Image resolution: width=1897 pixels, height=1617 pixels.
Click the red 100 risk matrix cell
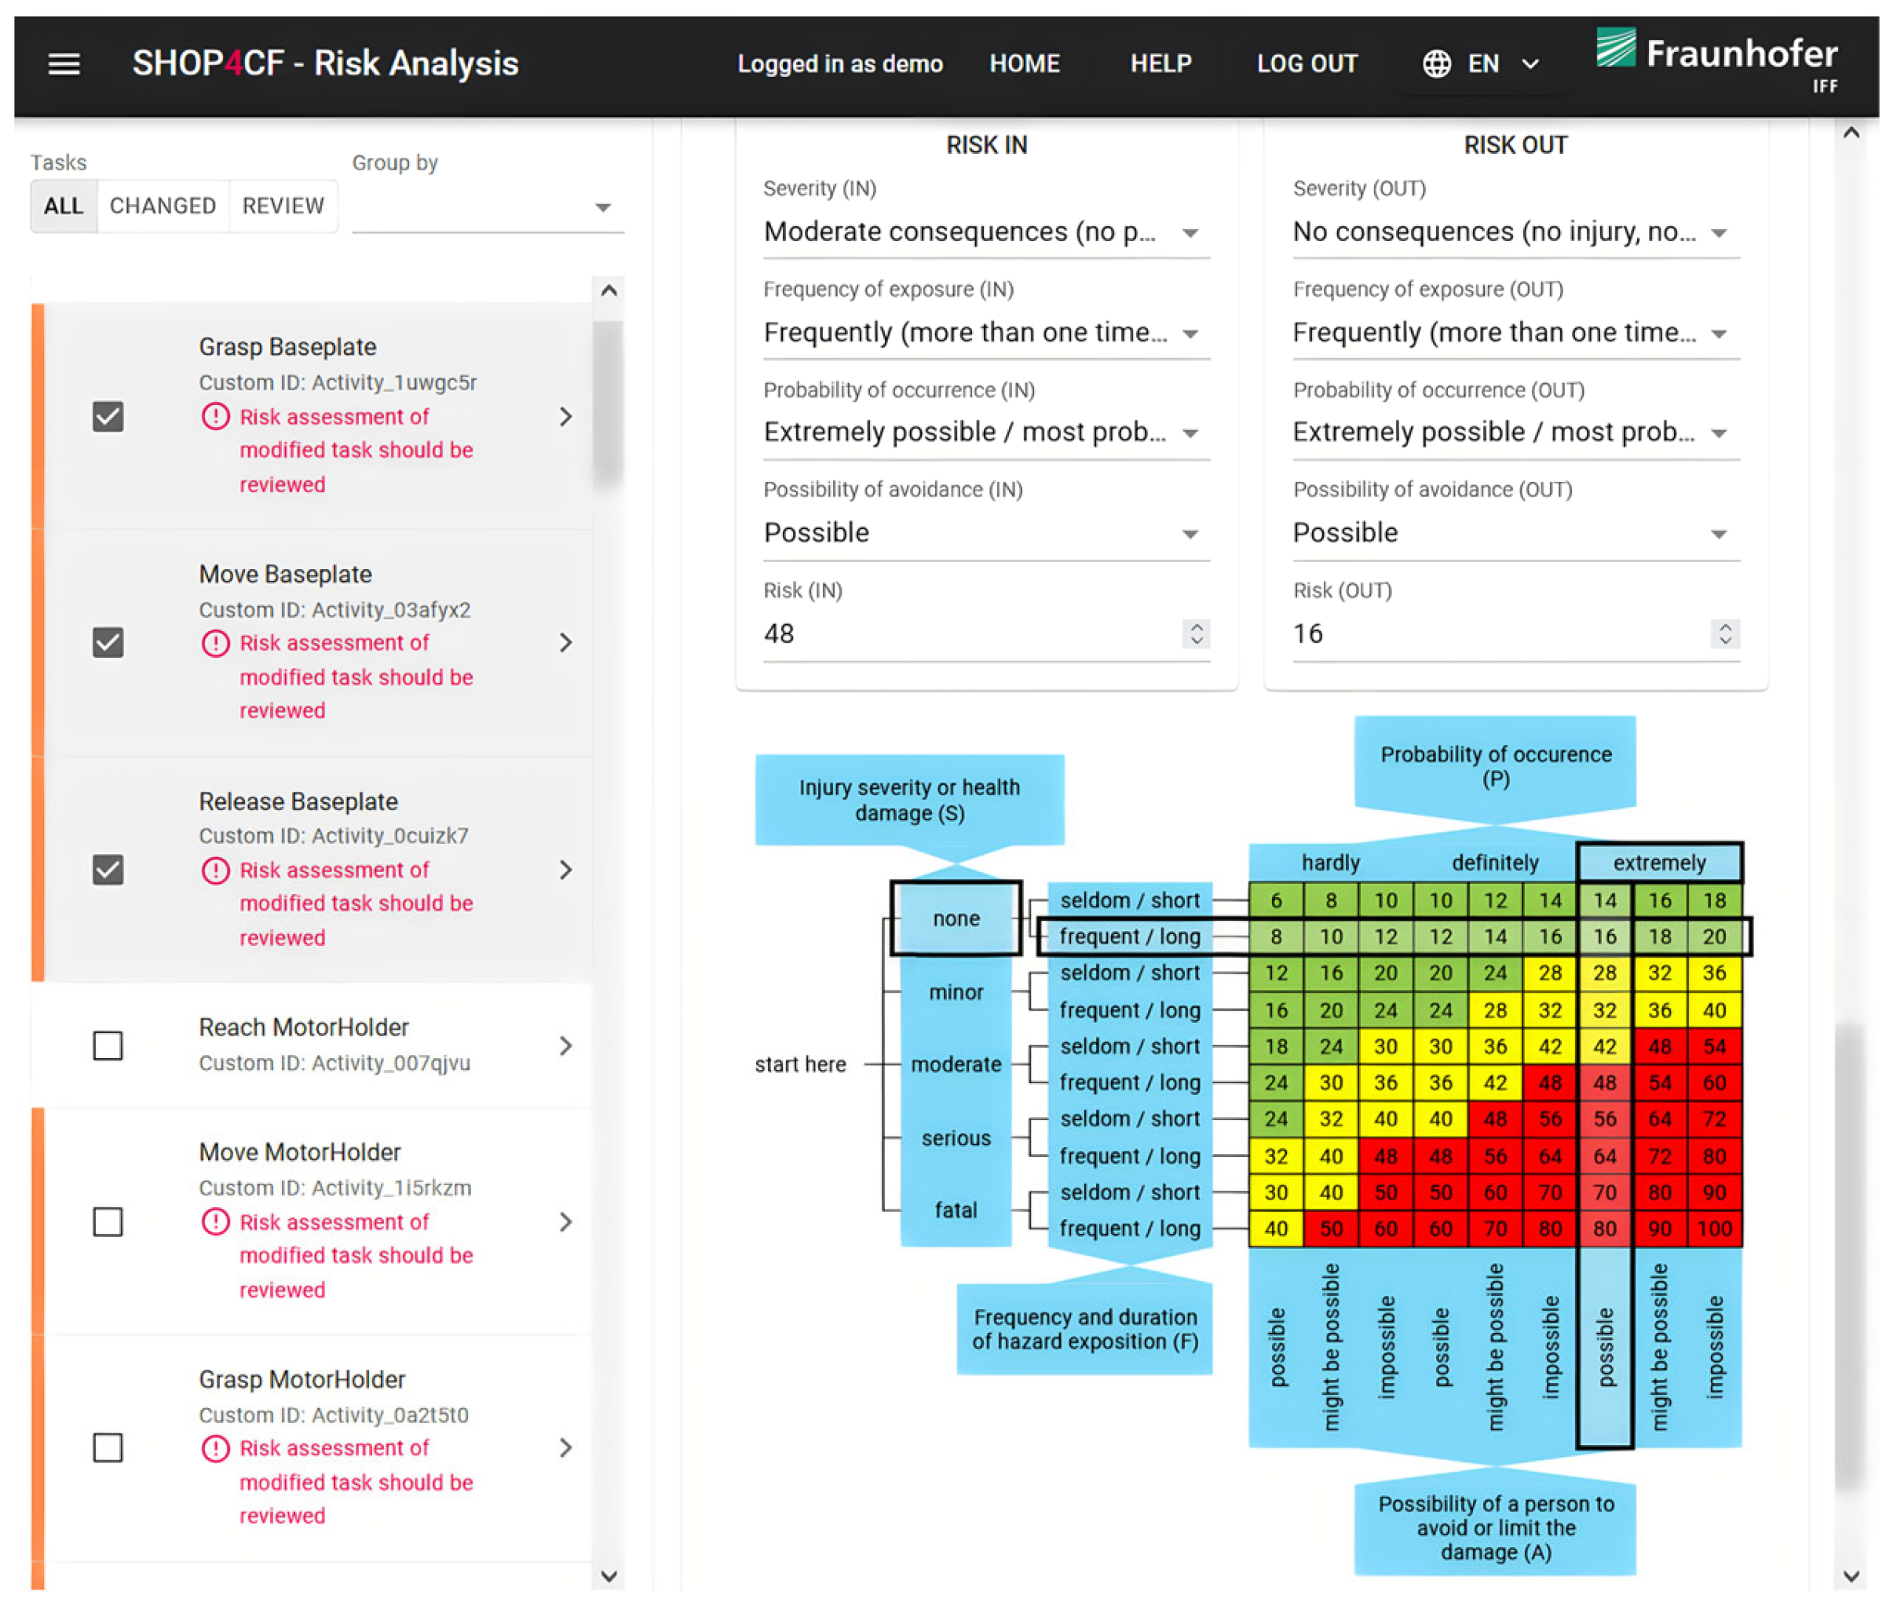coord(1714,1228)
